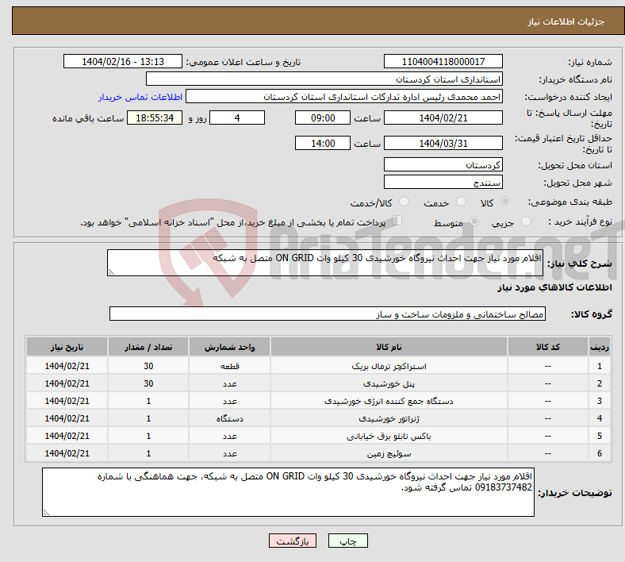
Task: Toggle the Islamic treasury payment checkbox
Action: pyautogui.click(x=397, y=221)
